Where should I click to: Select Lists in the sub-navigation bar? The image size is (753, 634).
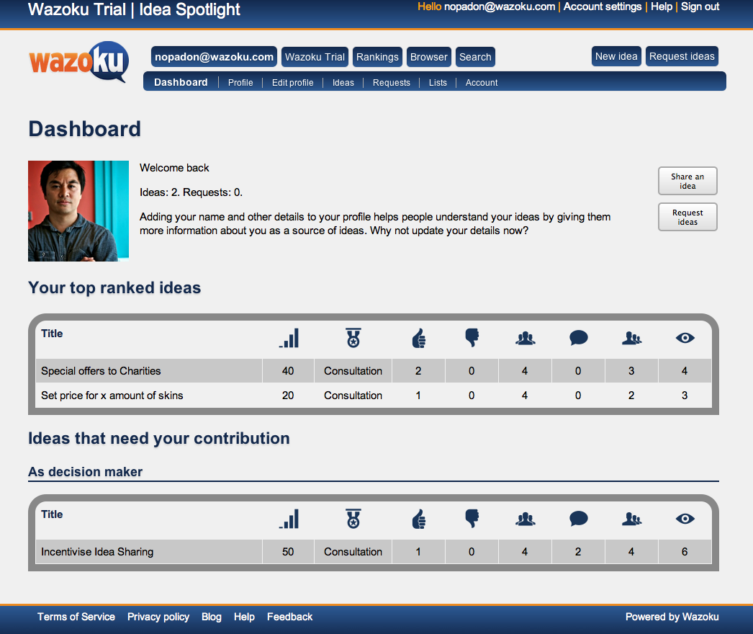coord(438,83)
